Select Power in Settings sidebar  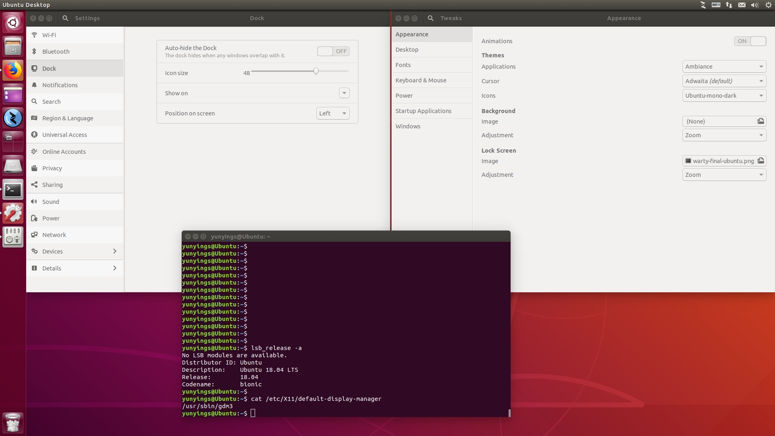pyautogui.click(x=75, y=218)
